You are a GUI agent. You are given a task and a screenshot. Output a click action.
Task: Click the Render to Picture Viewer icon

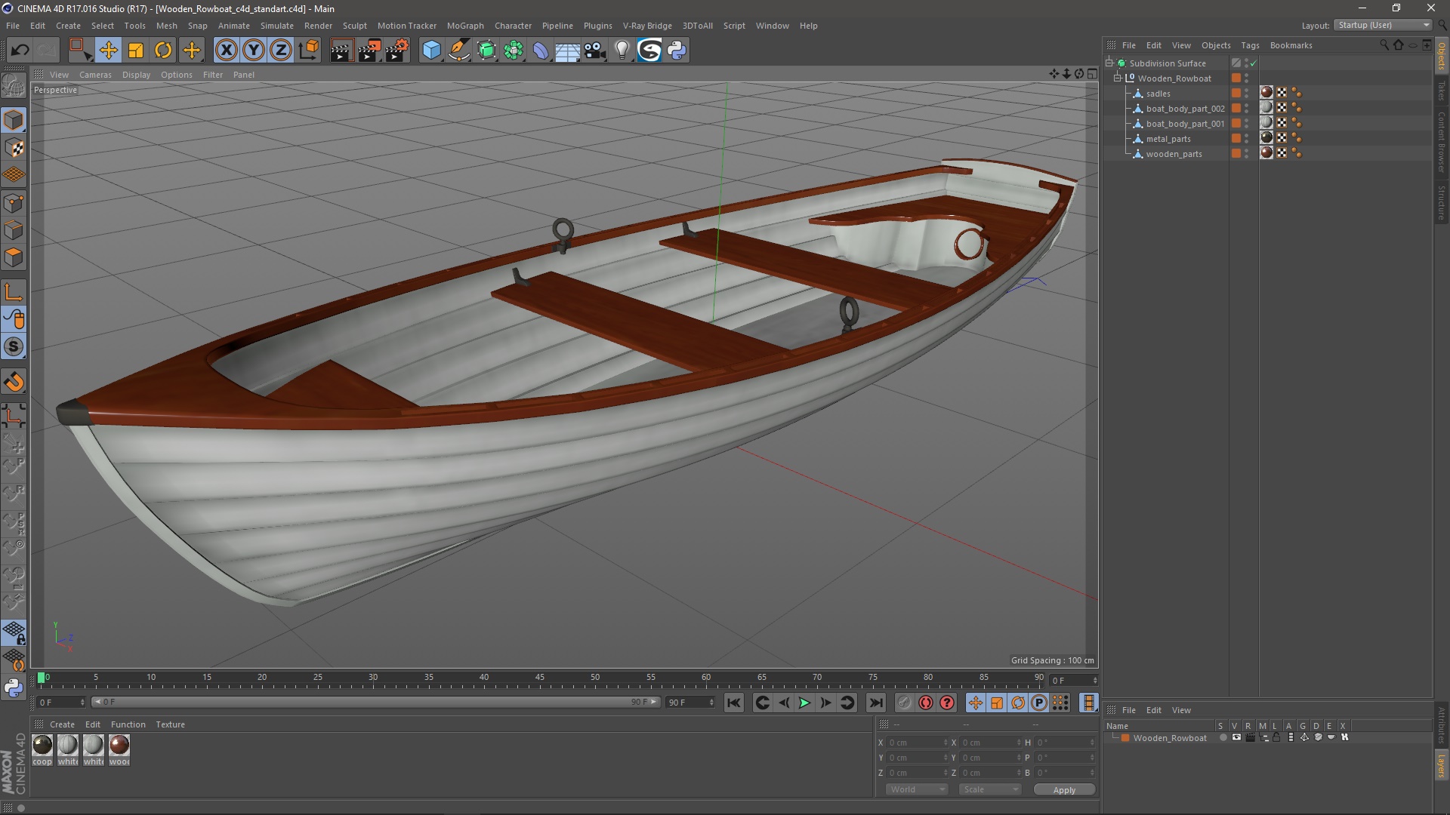pyautogui.click(x=369, y=51)
